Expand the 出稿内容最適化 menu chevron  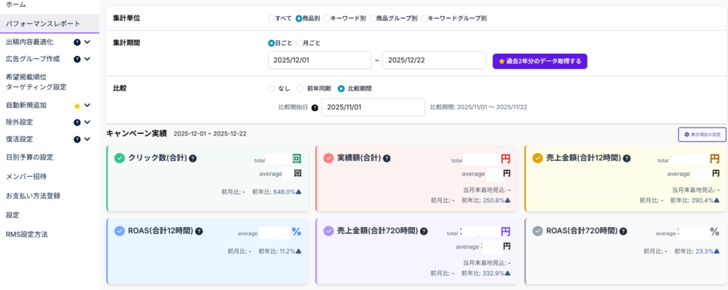pyautogui.click(x=87, y=42)
